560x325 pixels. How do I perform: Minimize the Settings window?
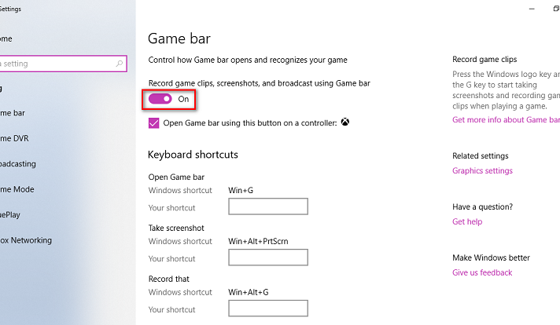(x=532, y=9)
